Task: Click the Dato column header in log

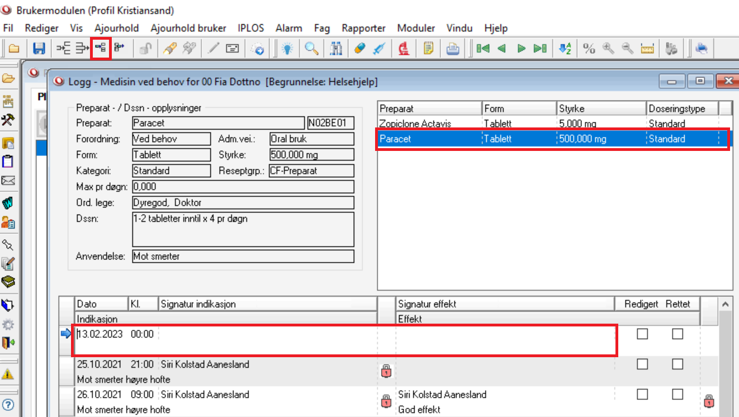Action: tap(101, 304)
